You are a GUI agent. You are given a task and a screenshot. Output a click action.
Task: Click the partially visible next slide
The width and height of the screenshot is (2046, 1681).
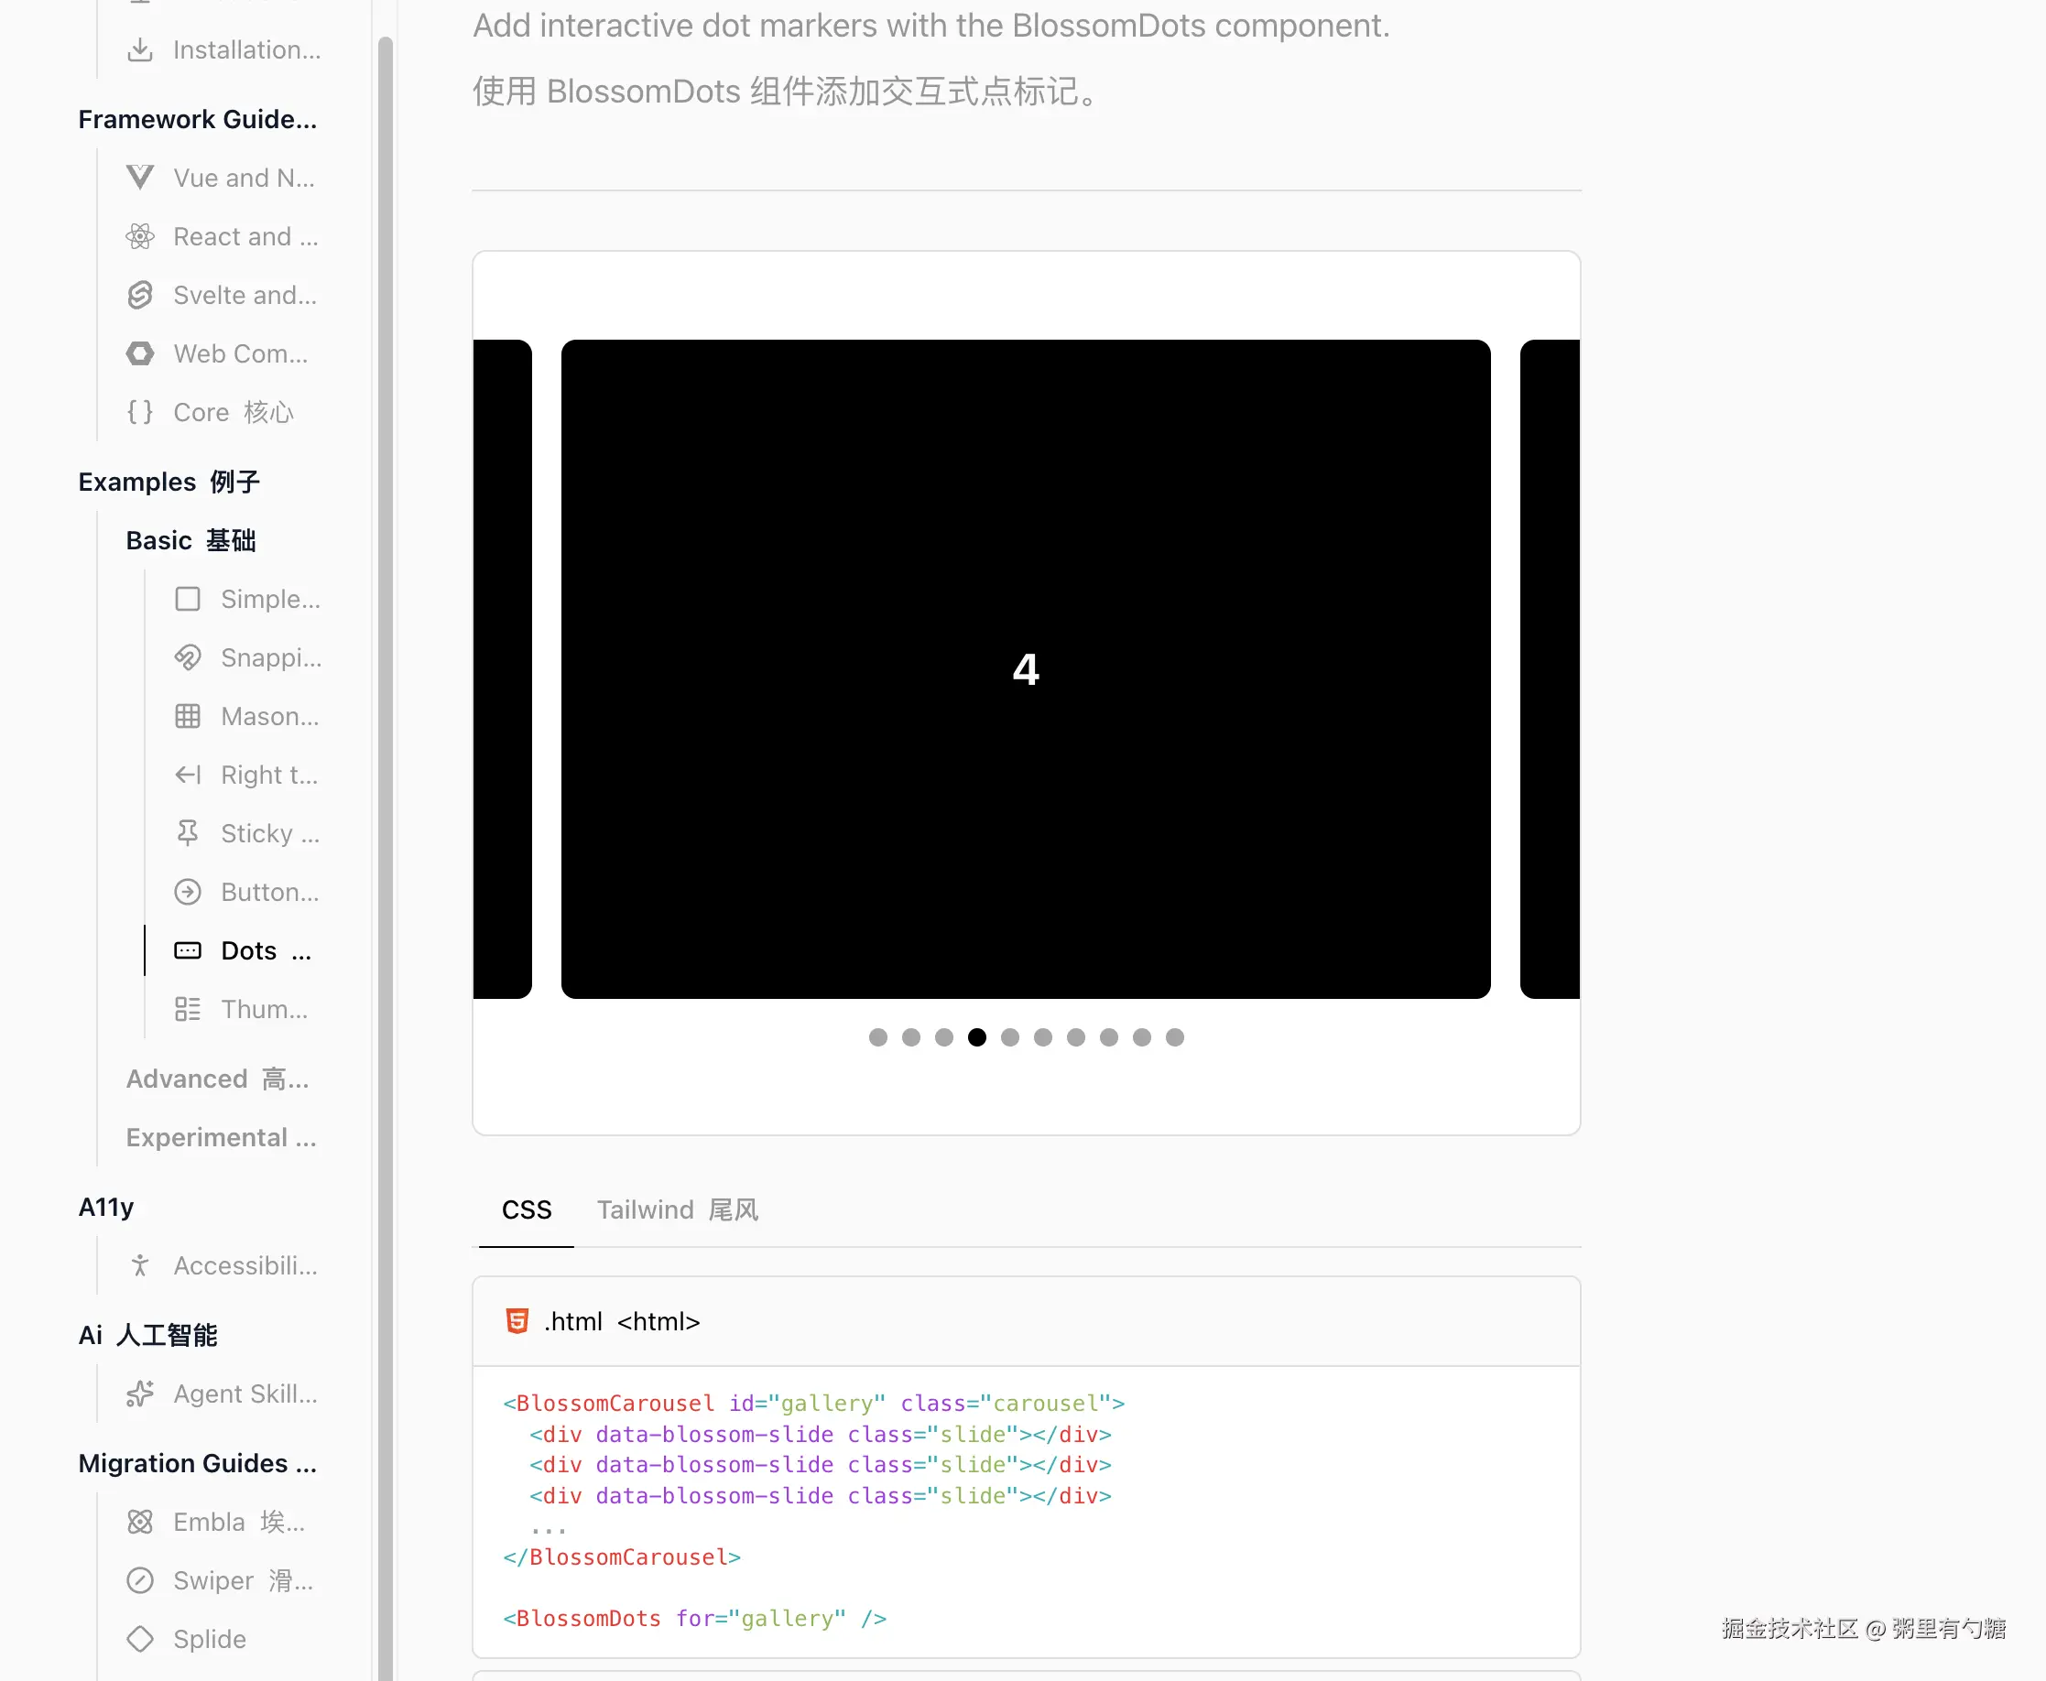(x=1550, y=669)
